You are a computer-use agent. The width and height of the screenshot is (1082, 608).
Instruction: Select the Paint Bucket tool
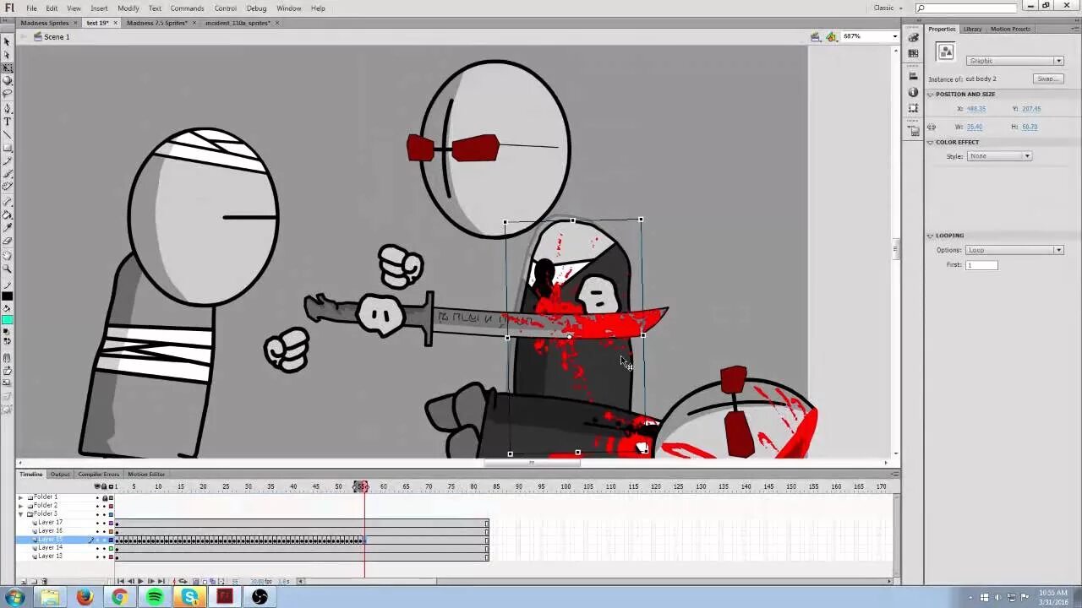(7, 215)
